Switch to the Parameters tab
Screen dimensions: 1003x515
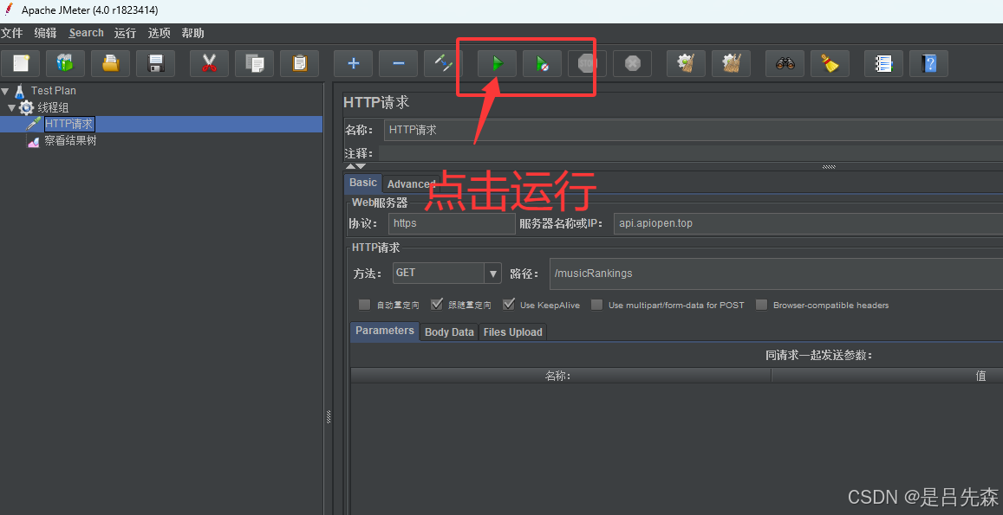(x=385, y=331)
